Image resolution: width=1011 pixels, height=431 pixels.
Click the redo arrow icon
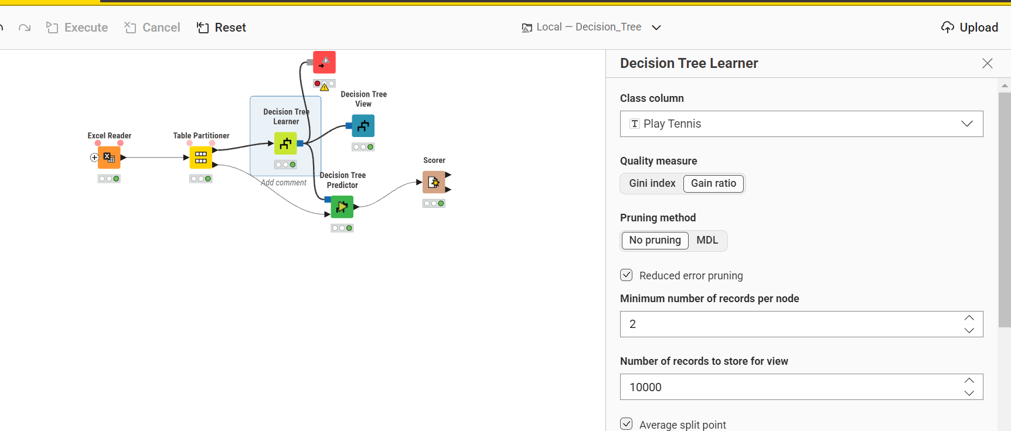point(25,28)
